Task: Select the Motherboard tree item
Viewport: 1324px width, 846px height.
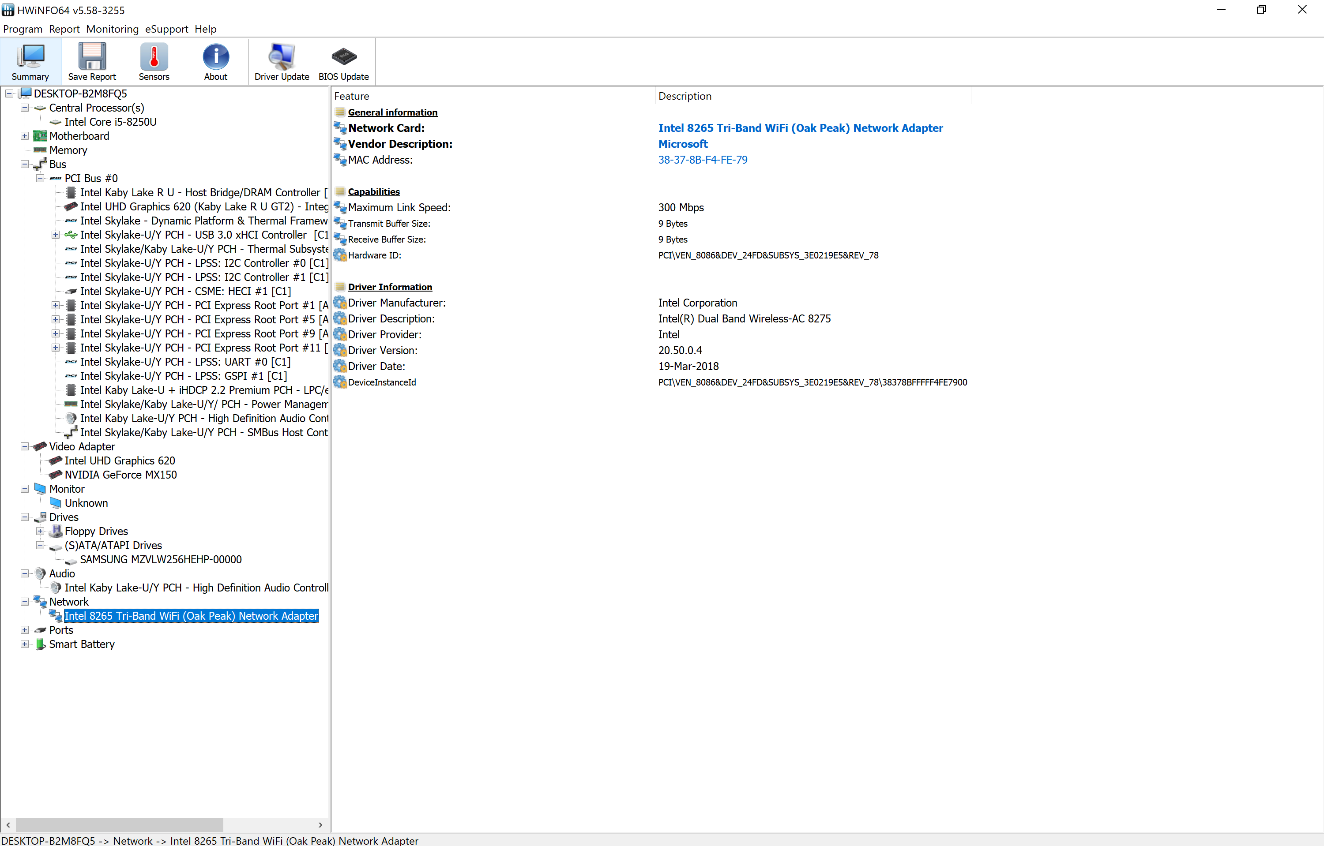Action: click(79, 136)
